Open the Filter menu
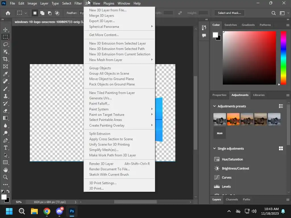The image size is (291, 218). click(x=78, y=3)
